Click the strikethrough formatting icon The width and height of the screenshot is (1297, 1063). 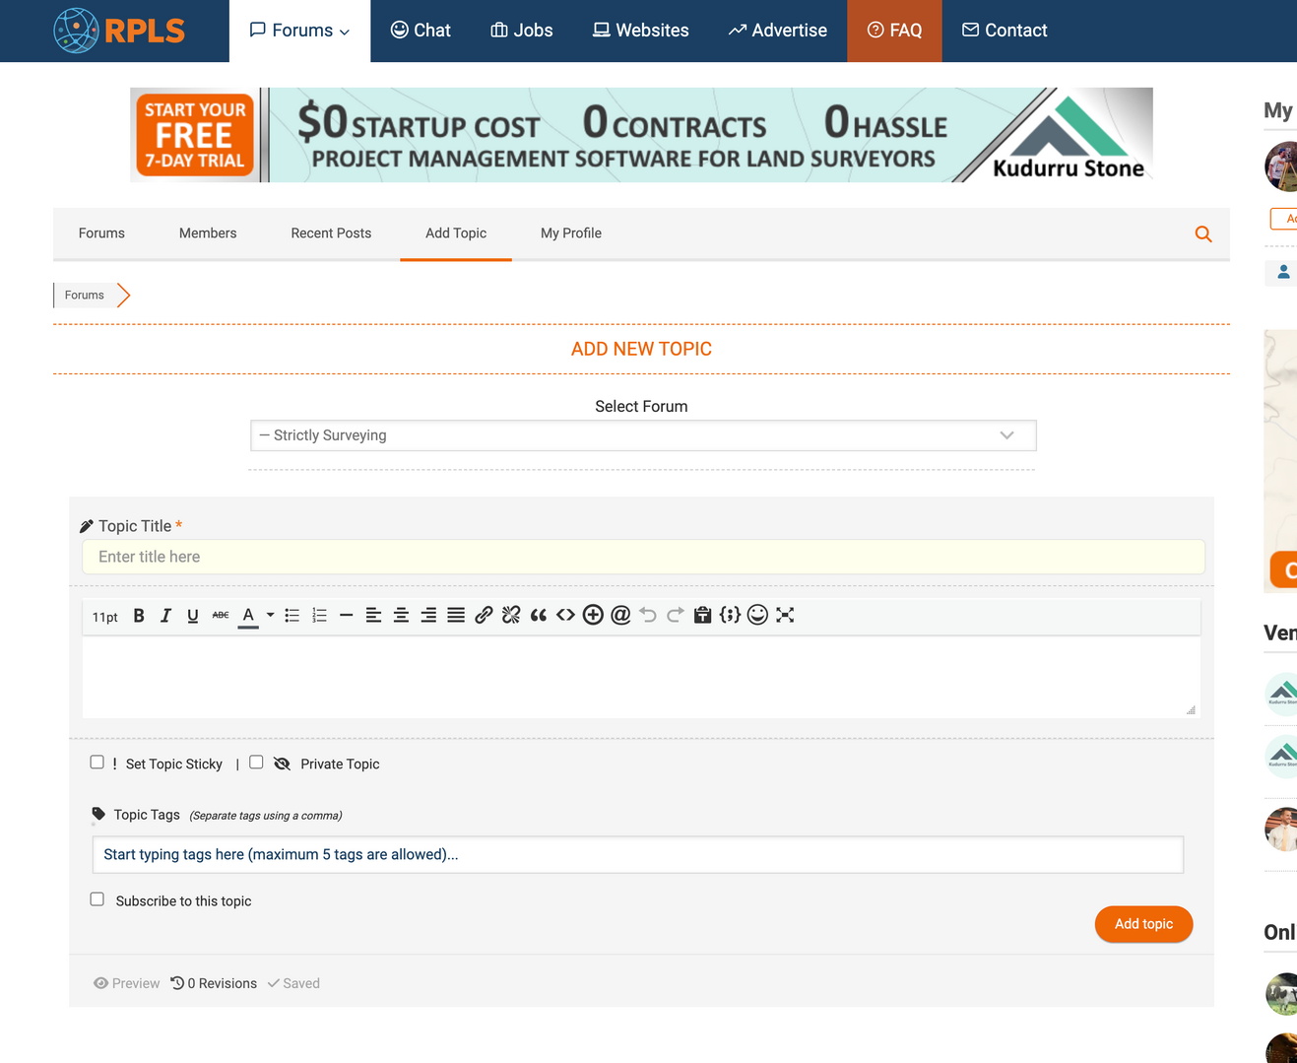(x=221, y=616)
